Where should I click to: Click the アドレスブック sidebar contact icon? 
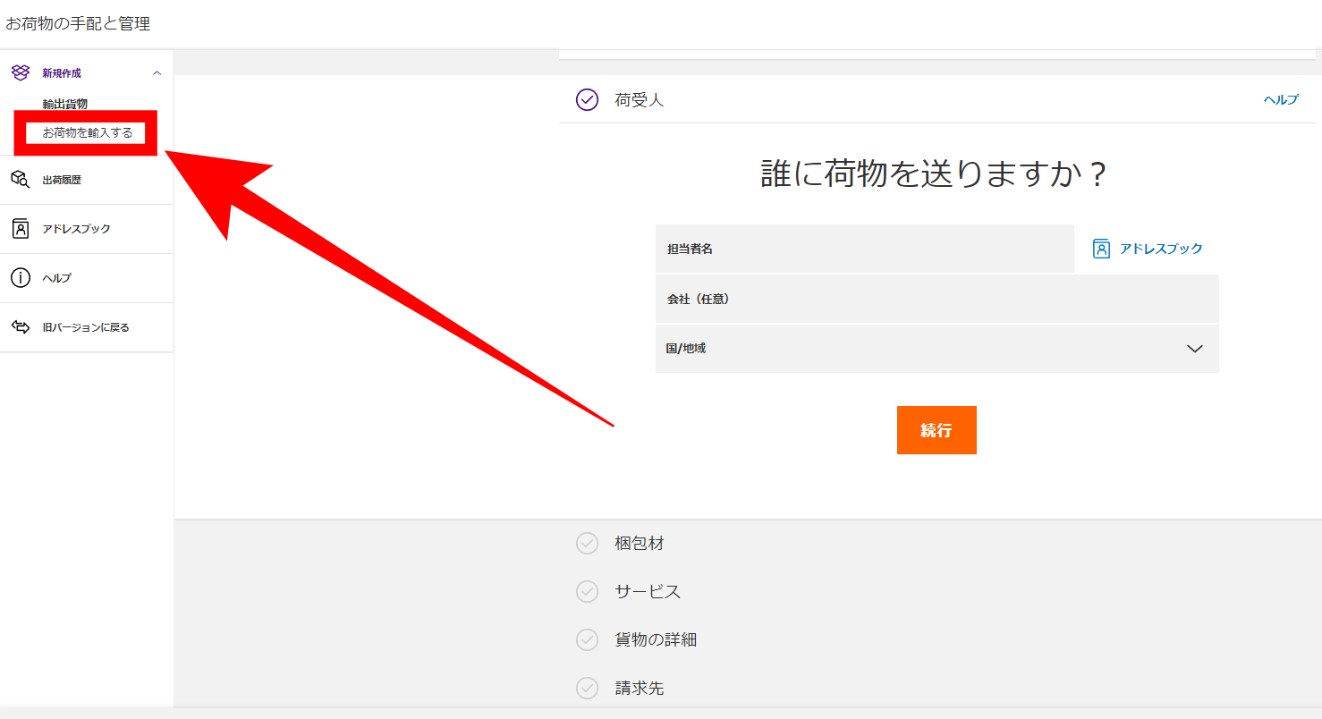20,229
